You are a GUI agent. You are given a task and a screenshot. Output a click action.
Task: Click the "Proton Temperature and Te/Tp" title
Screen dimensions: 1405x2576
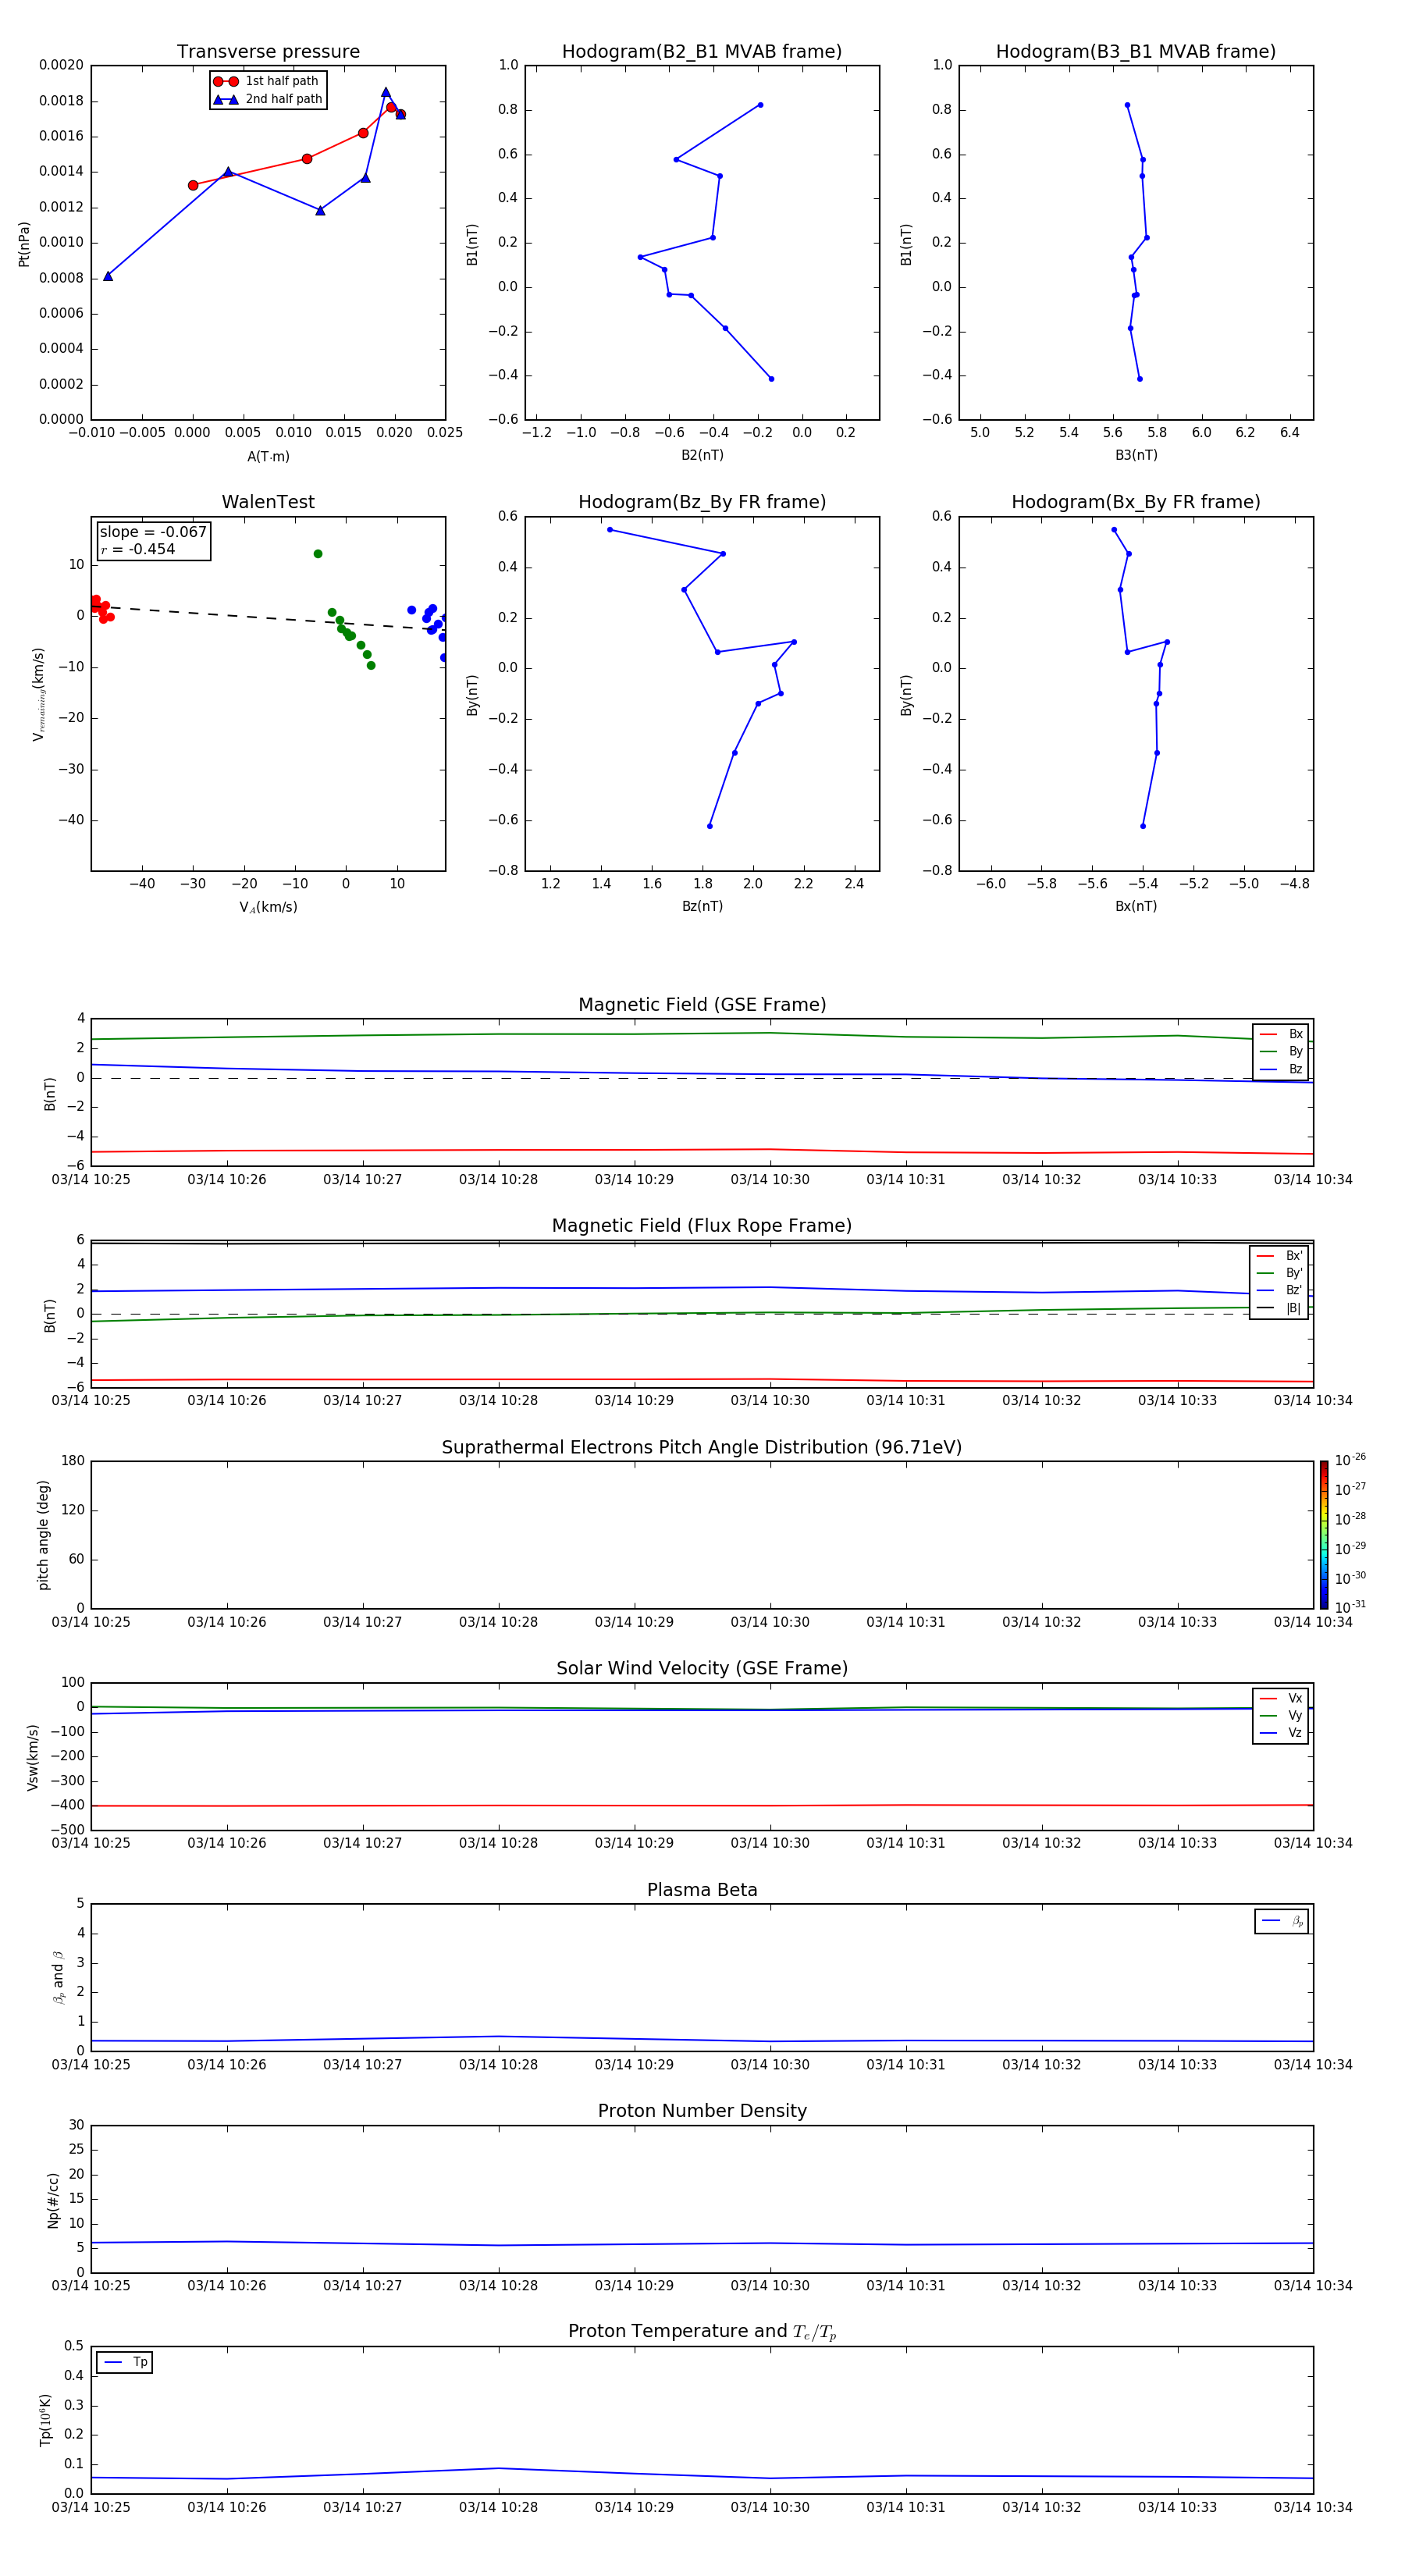702,2331
